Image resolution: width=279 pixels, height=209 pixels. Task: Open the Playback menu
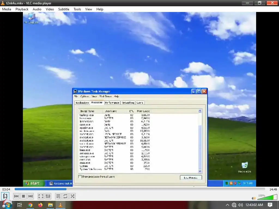click(22, 9)
